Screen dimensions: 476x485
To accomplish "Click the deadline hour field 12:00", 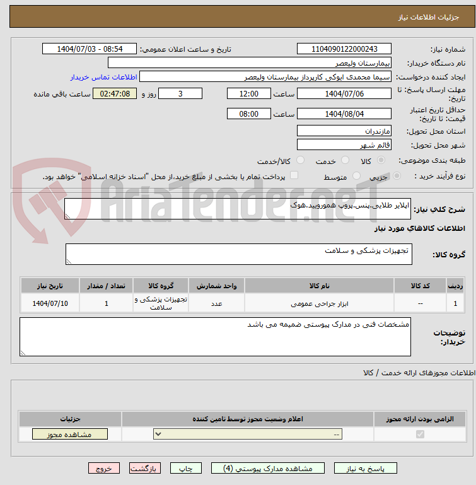I will click(x=248, y=94).
